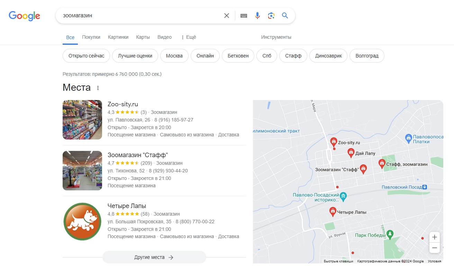
Task: Click Места section heading
Action: 76,88
